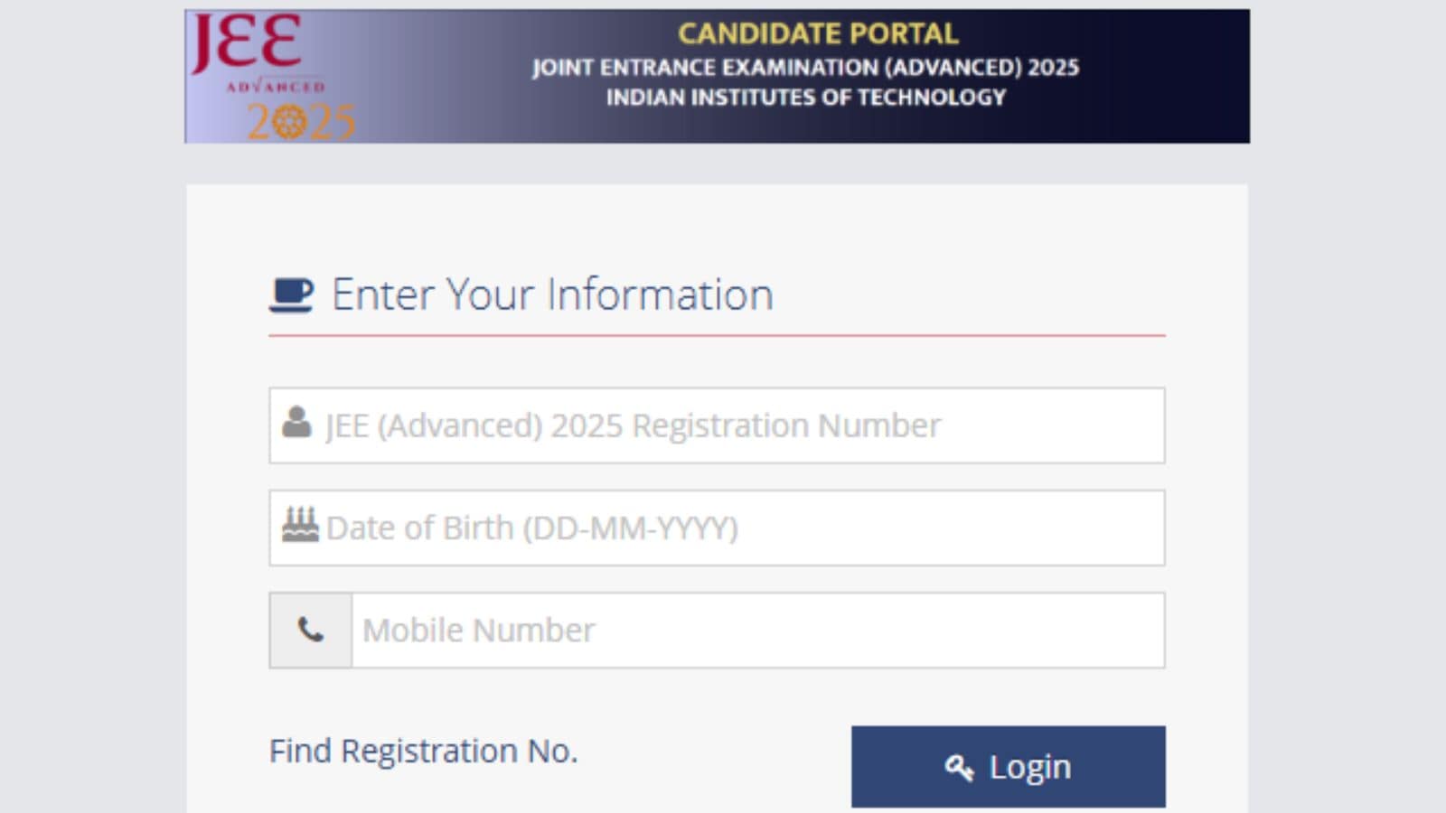Click the person icon in registration field
This screenshot has height=813, width=1446.
click(x=298, y=423)
